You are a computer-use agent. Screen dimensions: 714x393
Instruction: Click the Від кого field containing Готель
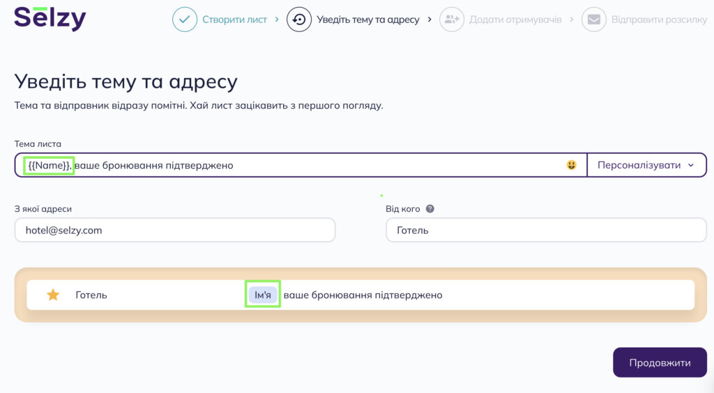pyautogui.click(x=546, y=230)
